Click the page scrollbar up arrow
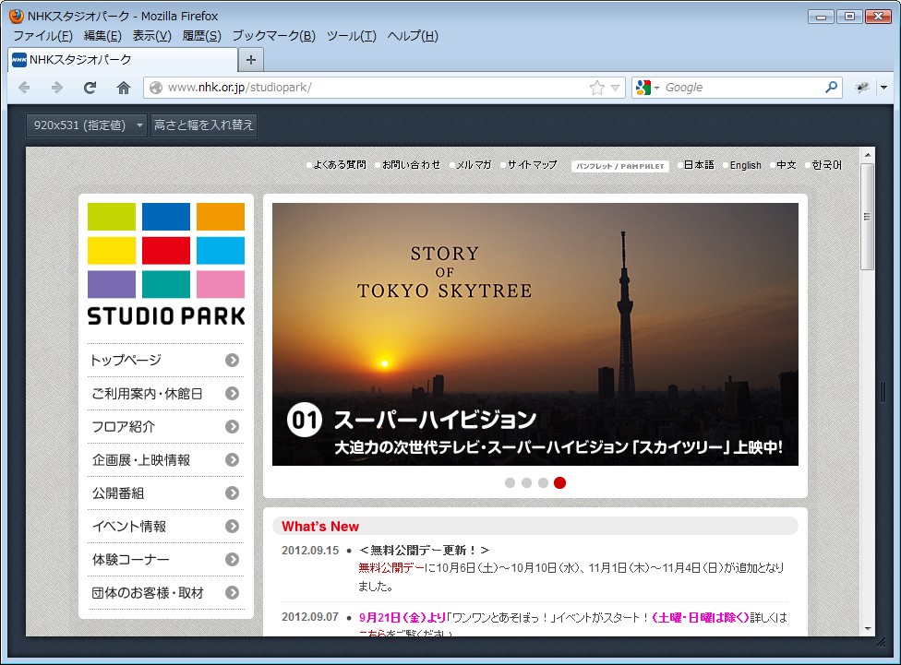Viewport: 901px width, 665px height. 868,155
